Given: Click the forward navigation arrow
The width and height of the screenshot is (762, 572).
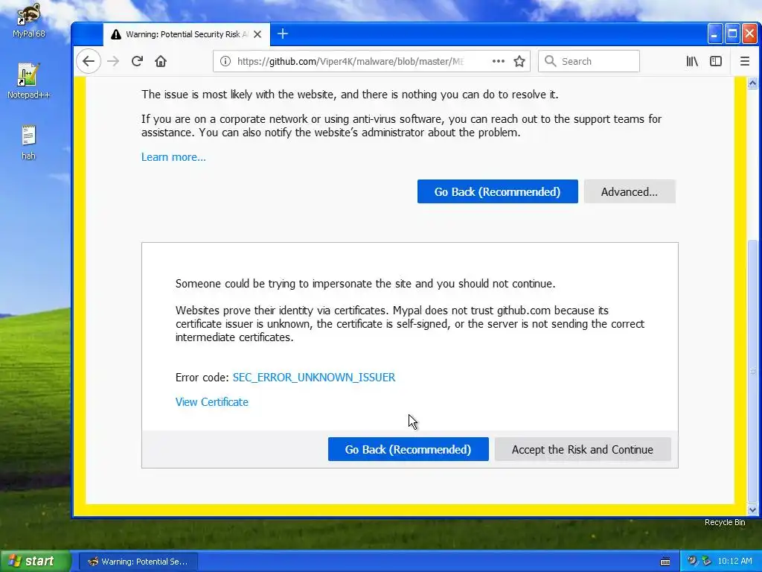Looking at the screenshot, I should (113, 61).
